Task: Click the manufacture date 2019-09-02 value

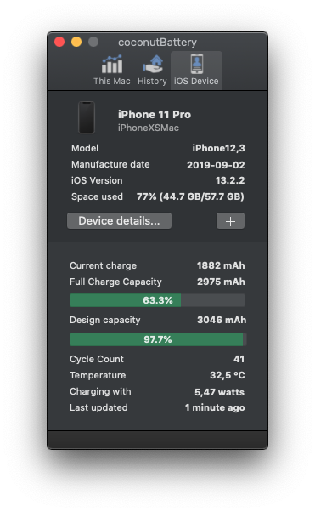Action: (216, 165)
